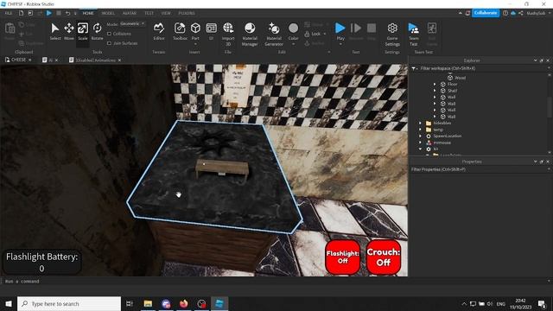This screenshot has height=311, width=553.
Task: Click the Collaborate button
Action: (x=486, y=13)
